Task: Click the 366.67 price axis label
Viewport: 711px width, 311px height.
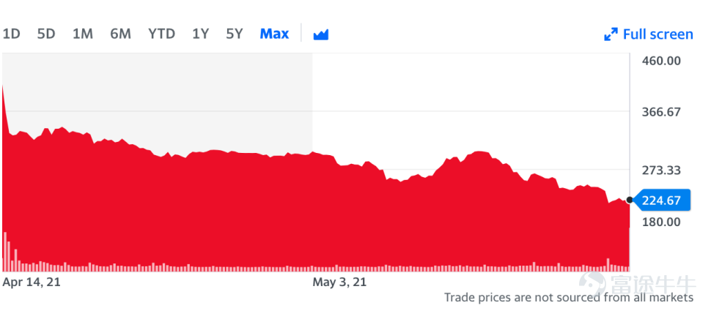Action: 661,112
